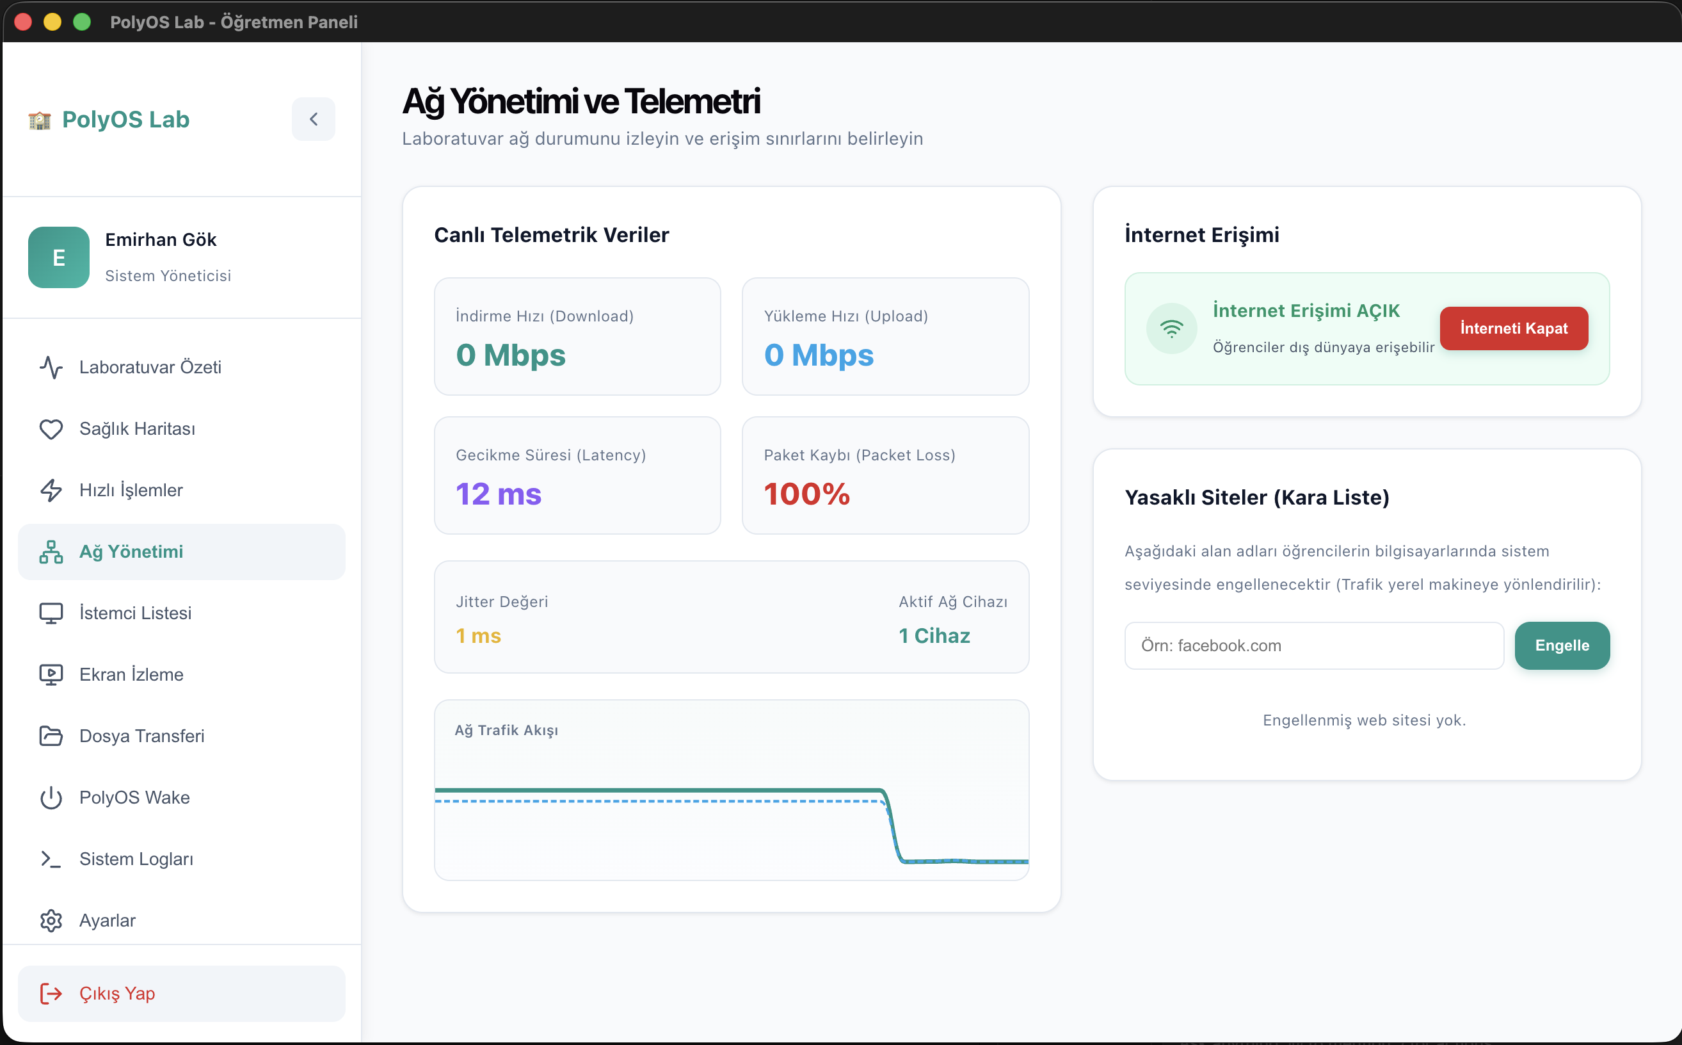Click the Hızlı İşlemler lightning bolt icon
Screen dimensions: 1682x1045
click(x=51, y=490)
